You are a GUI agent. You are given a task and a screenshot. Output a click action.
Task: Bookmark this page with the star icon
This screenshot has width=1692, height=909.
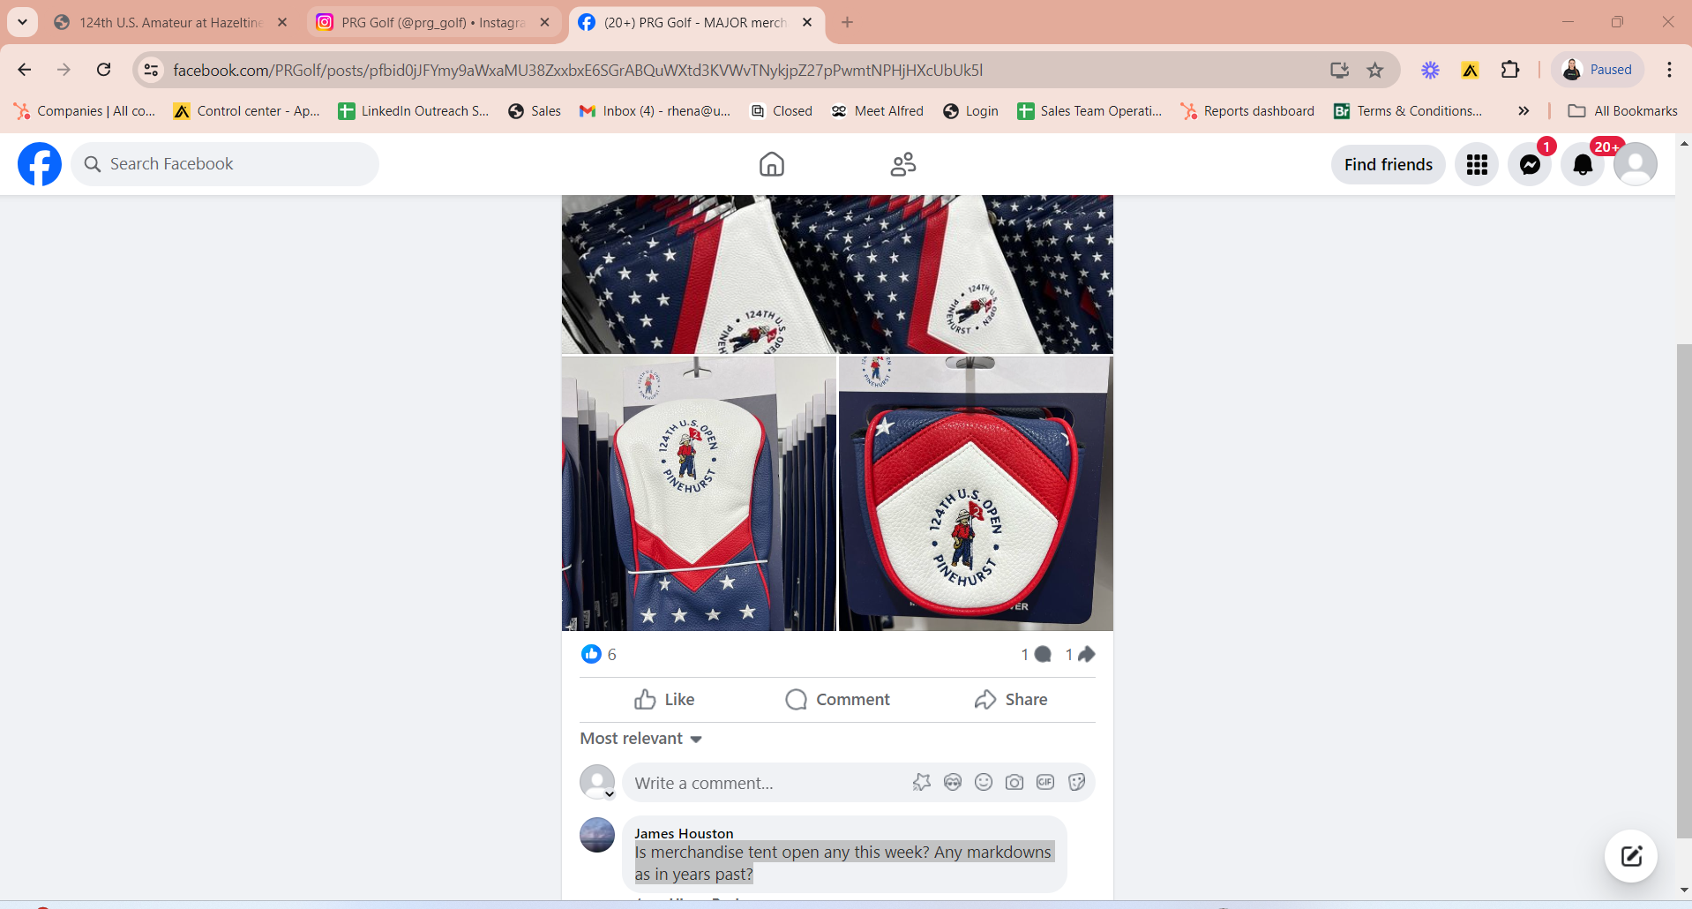tap(1374, 70)
